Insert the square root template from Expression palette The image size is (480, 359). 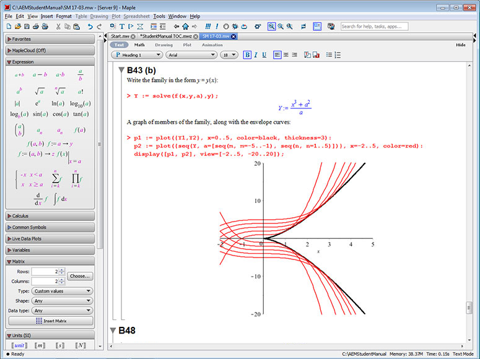click(x=40, y=91)
